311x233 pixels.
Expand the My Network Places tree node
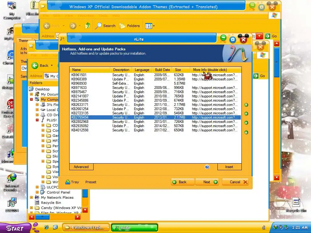[31, 197]
